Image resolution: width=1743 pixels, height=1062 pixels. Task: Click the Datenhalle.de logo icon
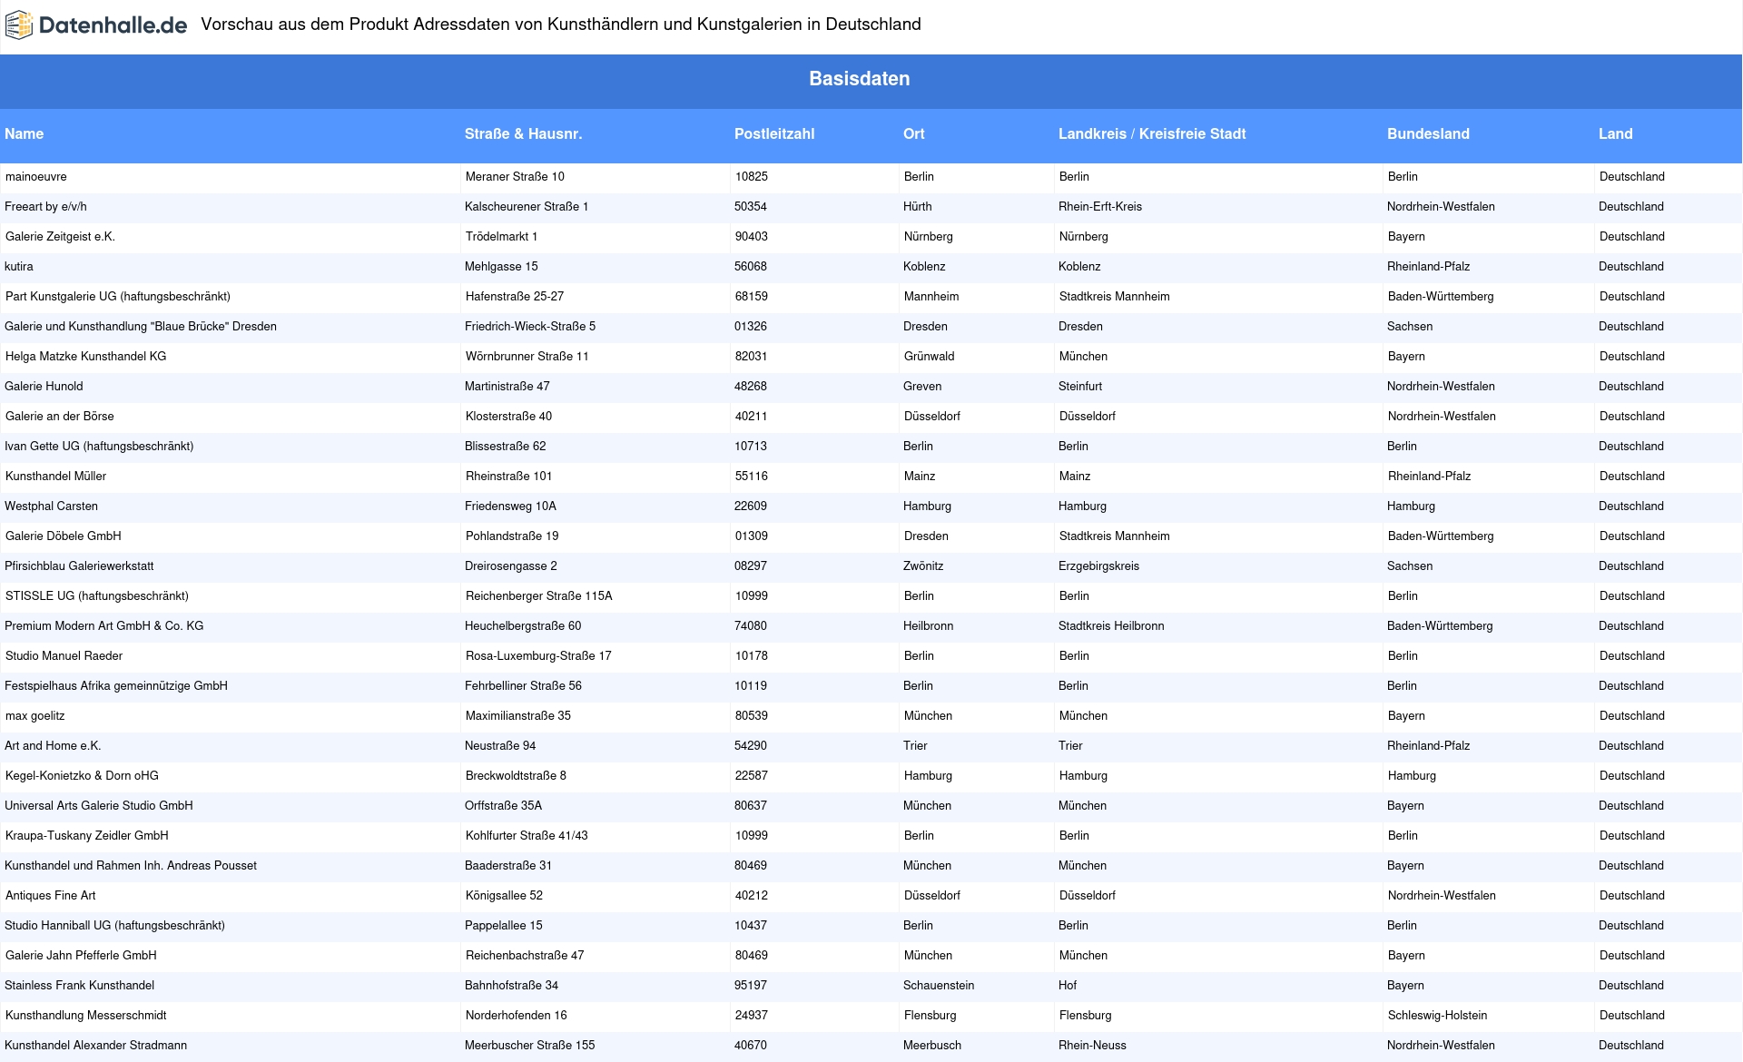pos(19,25)
